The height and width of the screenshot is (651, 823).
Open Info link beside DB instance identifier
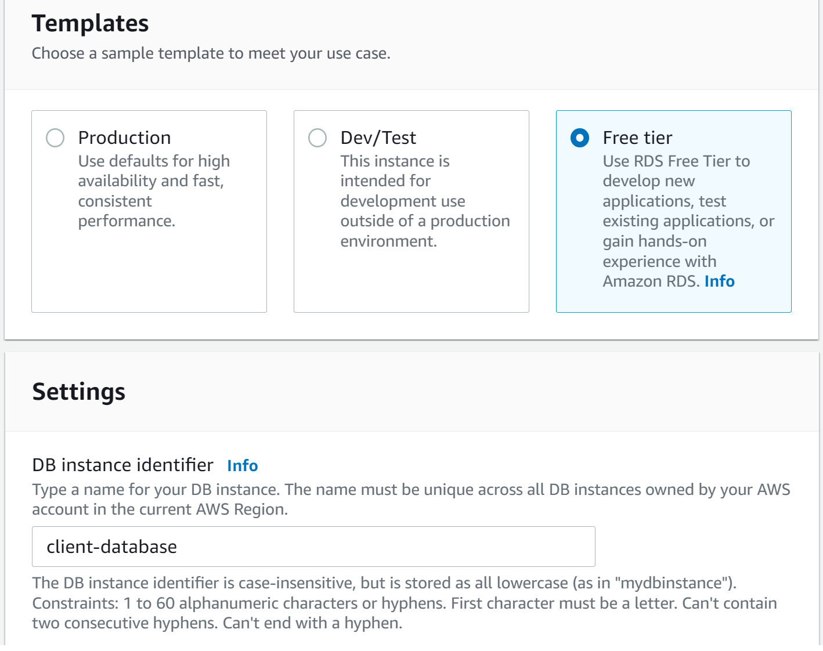[x=242, y=466]
